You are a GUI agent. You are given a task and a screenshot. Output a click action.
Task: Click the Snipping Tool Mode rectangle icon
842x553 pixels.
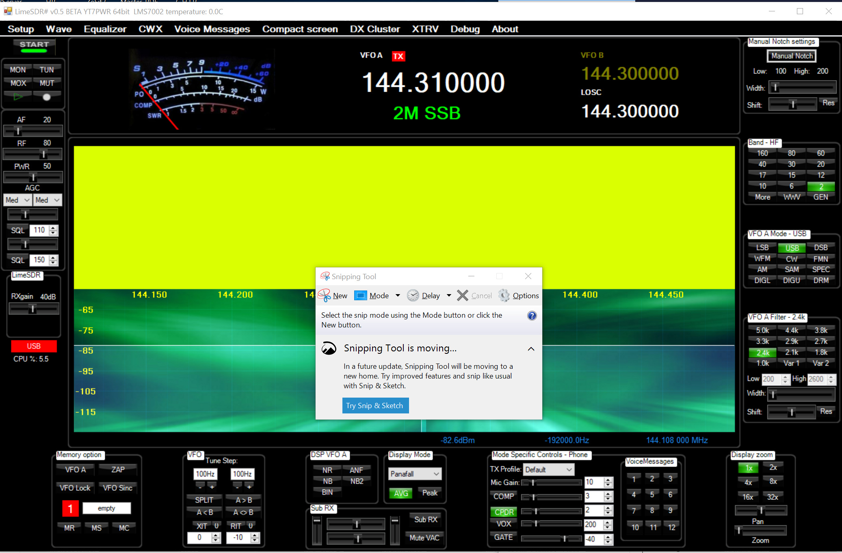coord(360,295)
